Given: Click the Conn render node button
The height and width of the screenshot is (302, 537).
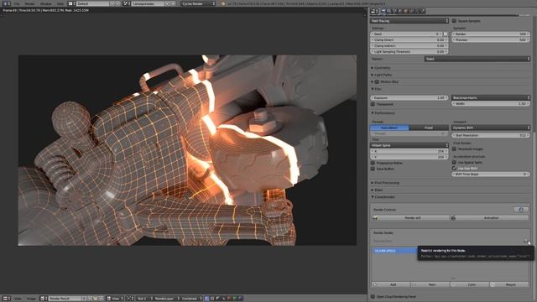Looking at the screenshot, I should [x=470, y=284].
